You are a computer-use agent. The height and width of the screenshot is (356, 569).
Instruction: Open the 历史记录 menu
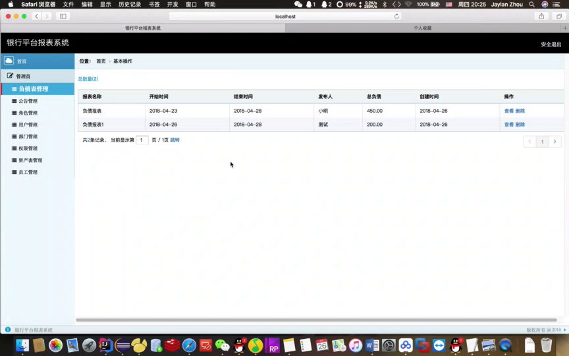tap(130, 5)
